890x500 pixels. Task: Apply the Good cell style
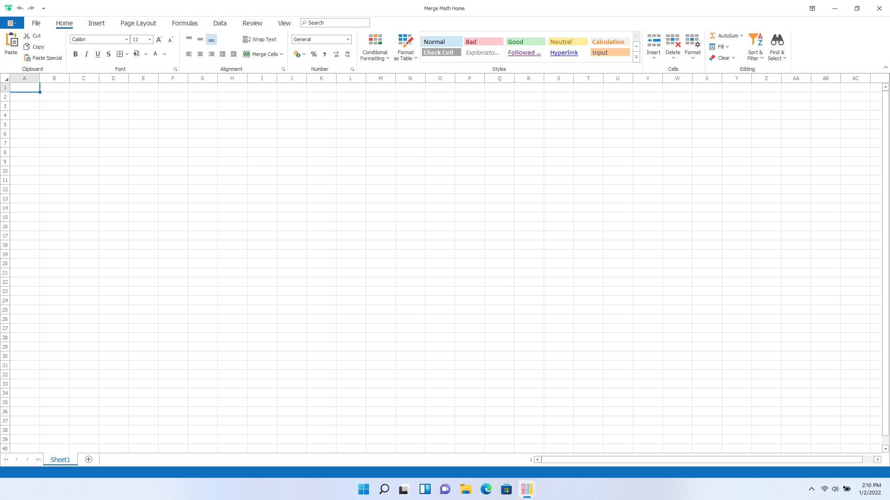point(526,42)
